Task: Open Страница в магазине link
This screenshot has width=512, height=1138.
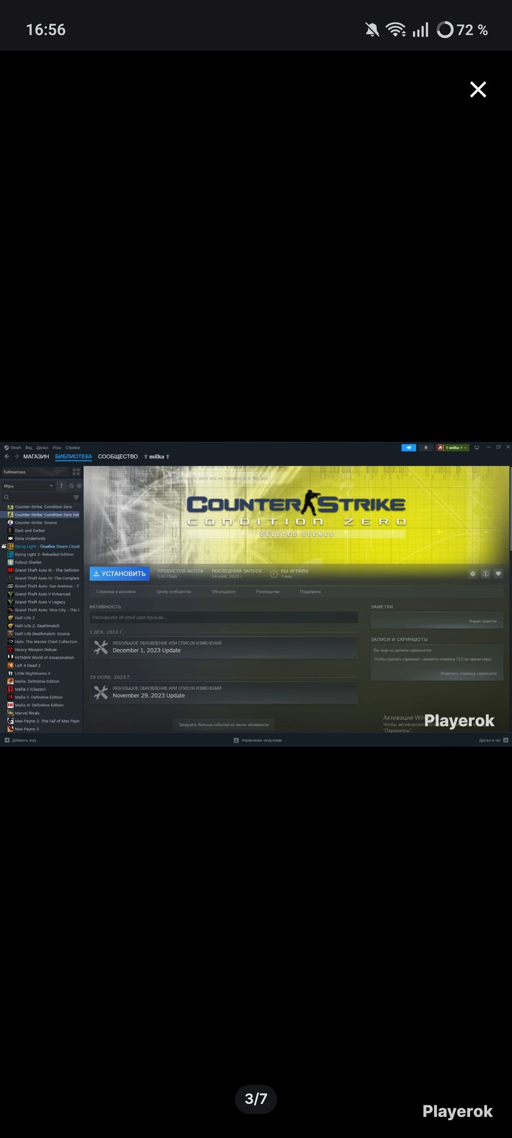Action: click(x=116, y=592)
